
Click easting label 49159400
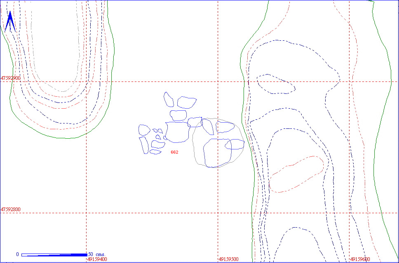coord(97,259)
